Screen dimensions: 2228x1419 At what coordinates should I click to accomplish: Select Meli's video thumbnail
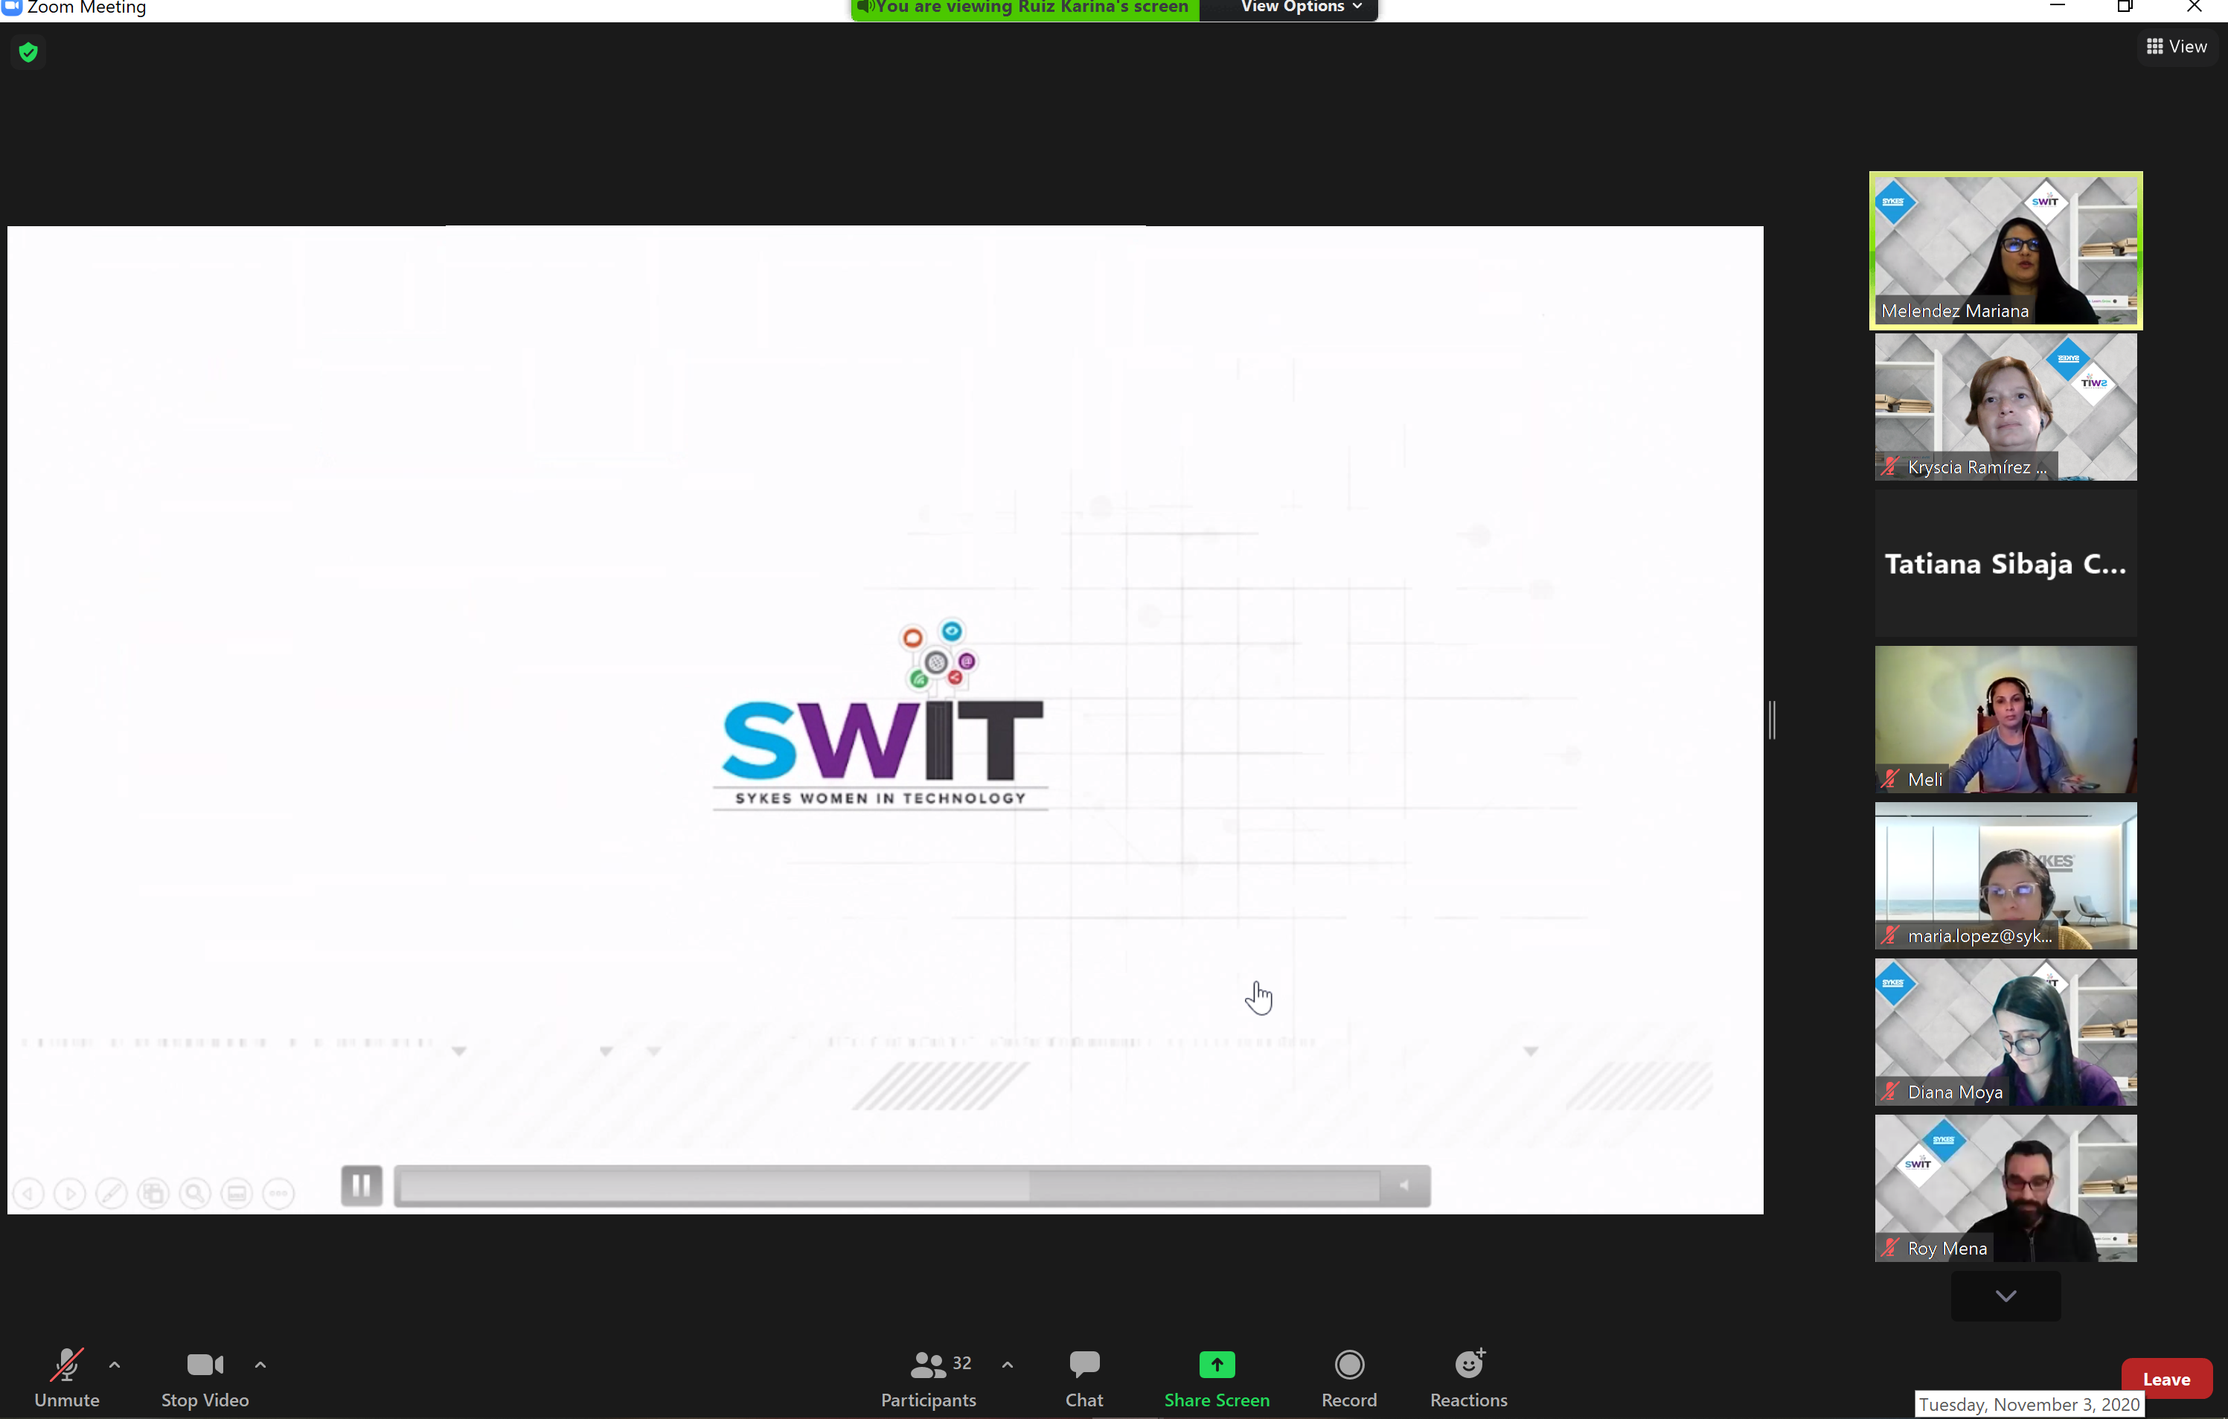tap(2005, 720)
